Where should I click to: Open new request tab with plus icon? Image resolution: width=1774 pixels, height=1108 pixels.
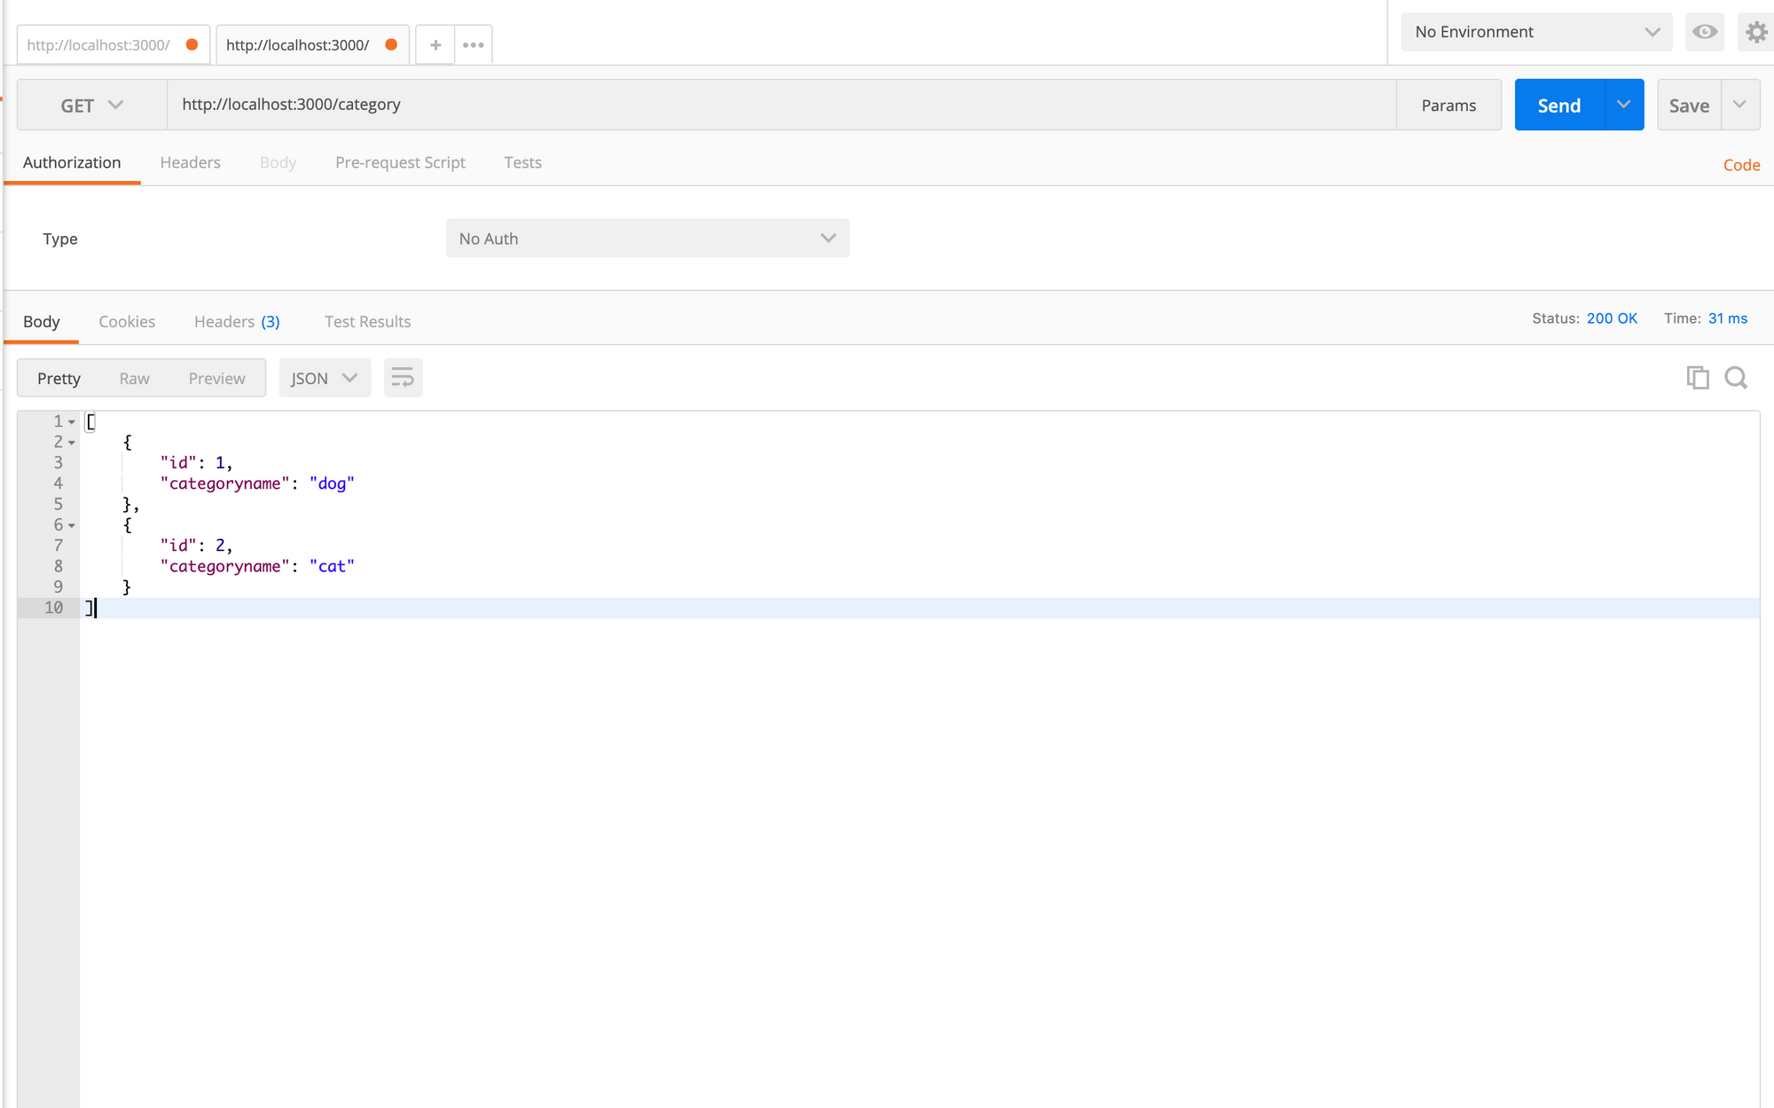(435, 44)
